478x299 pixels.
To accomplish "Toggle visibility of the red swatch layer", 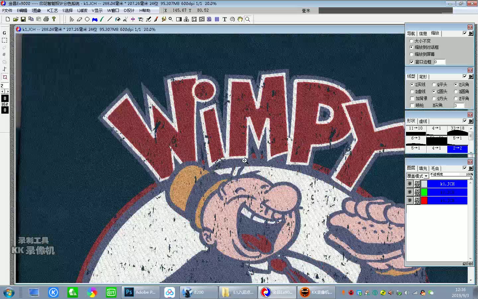I will coord(410,200).
